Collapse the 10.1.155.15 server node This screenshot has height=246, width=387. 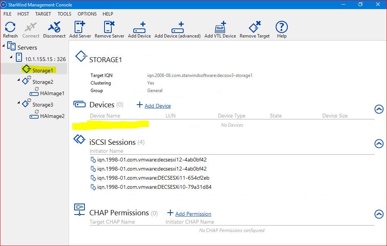[11, 57]
